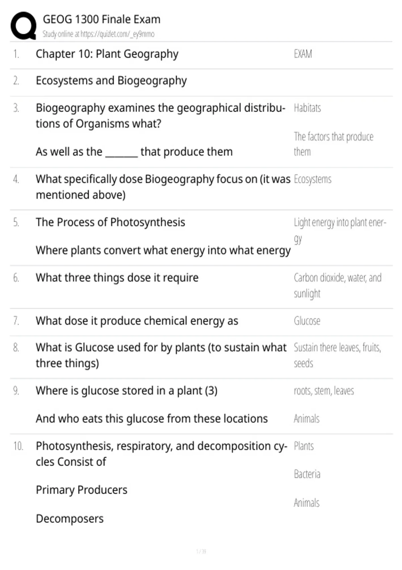Select the Primary Producers term

coord(81,490)
